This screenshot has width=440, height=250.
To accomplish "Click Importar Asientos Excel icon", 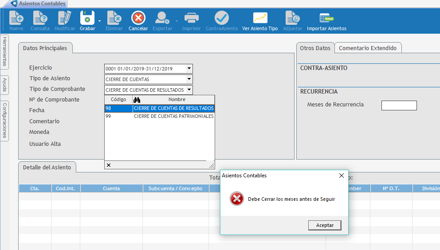I will (326, 18).
